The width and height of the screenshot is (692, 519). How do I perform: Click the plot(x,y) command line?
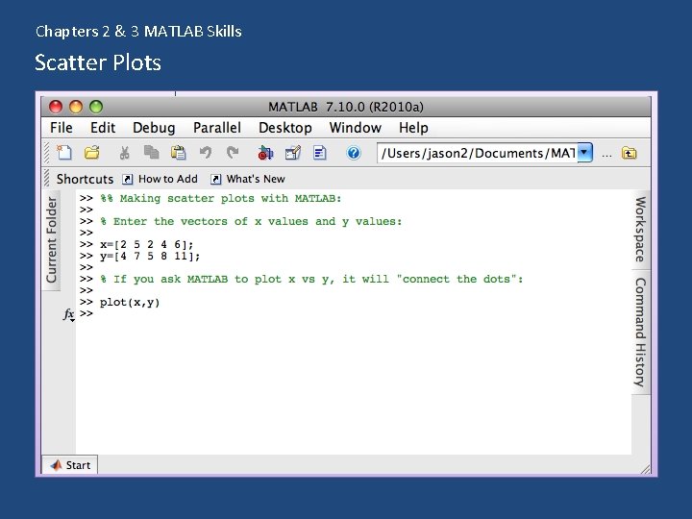(x=130, y=303)
